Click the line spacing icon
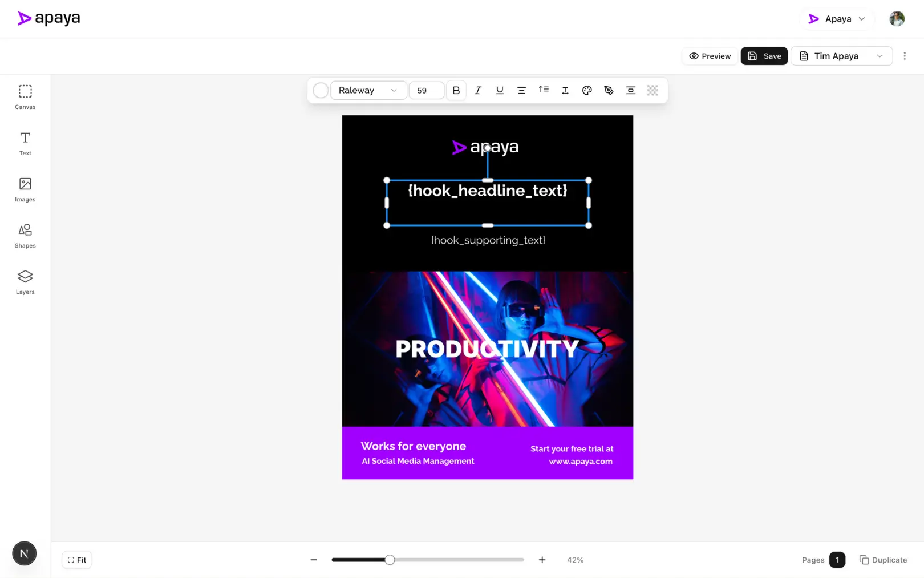 [x=544, y=90]
